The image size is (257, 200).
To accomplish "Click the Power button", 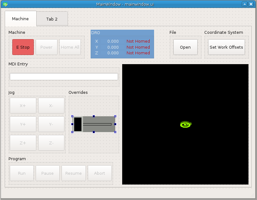I will [46, 47].
